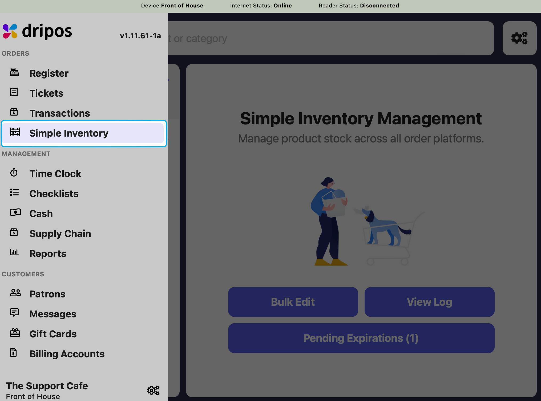Image resolution: width=541 pixels, height=401 pixels.
Task: Open the Transactions menu item
Action: (60, 113)
